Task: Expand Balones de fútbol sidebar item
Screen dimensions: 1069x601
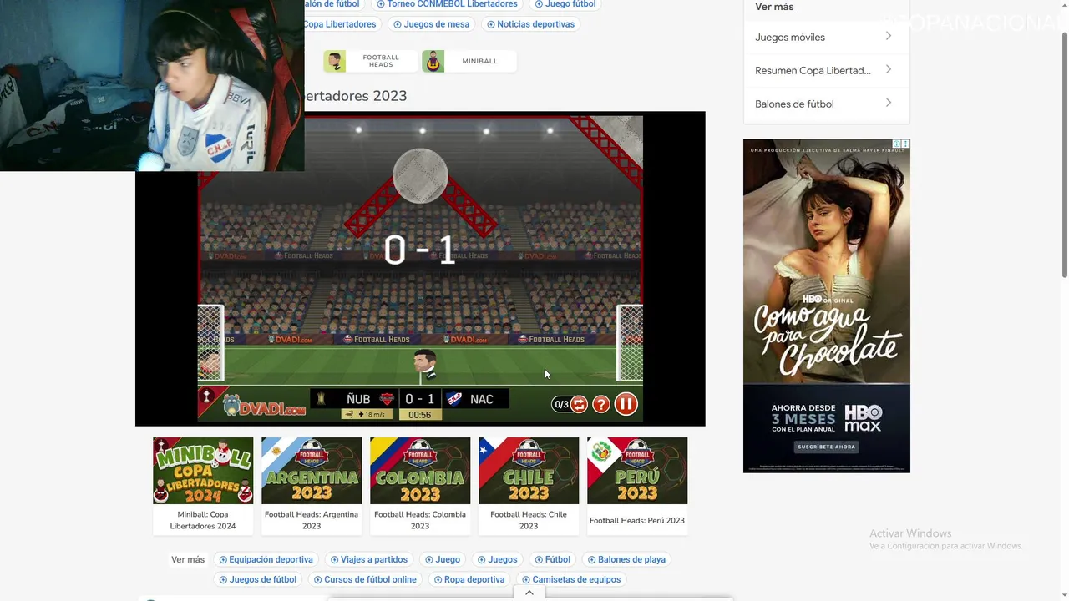Action: click(x=825, y=104)
